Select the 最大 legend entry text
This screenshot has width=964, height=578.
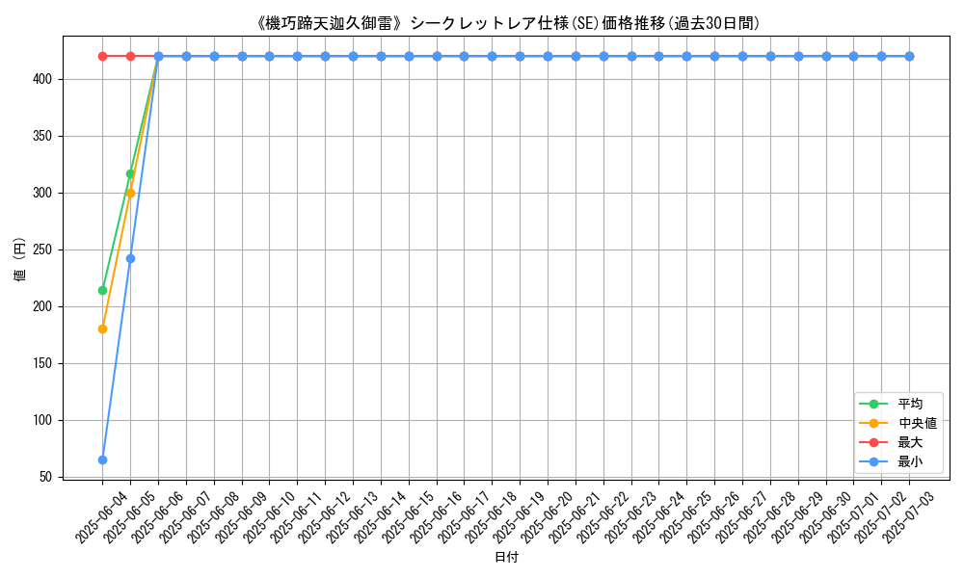coord(910,442)
